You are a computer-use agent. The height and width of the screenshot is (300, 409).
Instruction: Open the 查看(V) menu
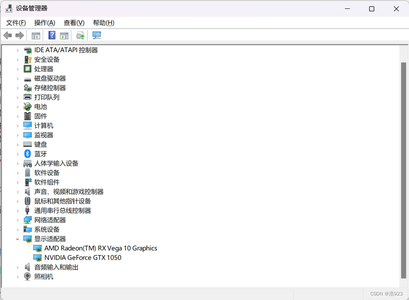tap(74, 23)
